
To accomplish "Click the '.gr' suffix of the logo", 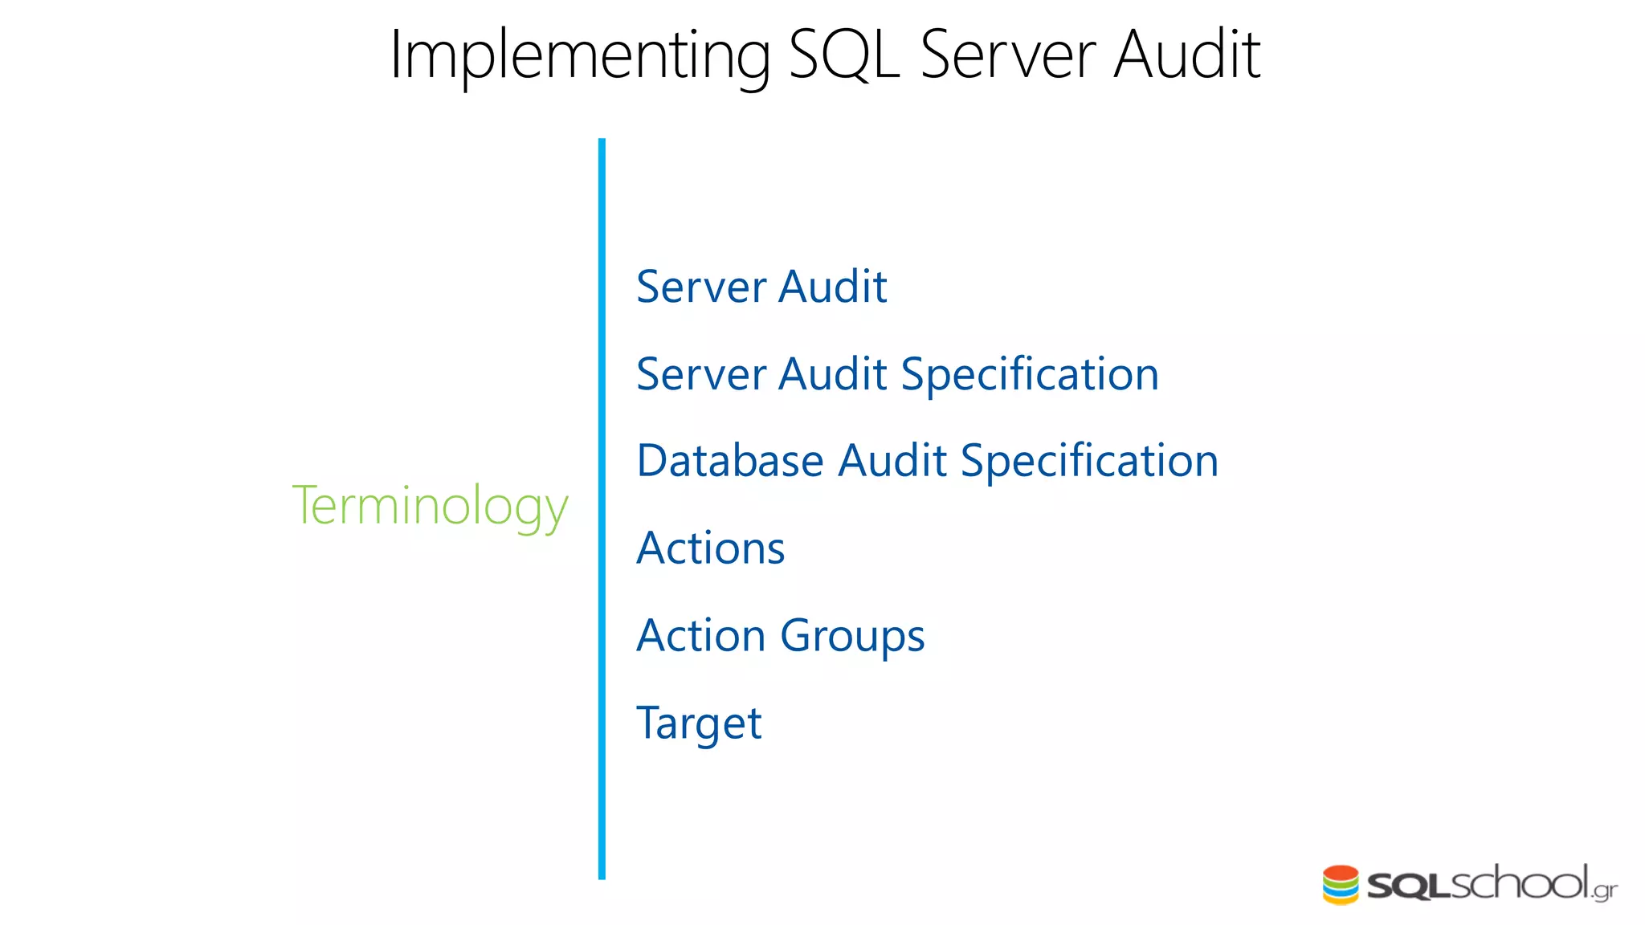I will click(1604, 890).
